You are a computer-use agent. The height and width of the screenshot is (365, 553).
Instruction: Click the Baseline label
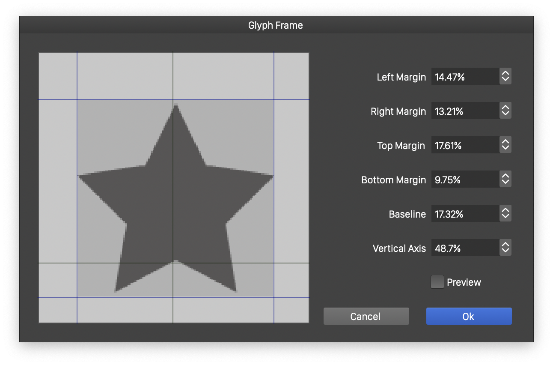(x=407, y=214)
